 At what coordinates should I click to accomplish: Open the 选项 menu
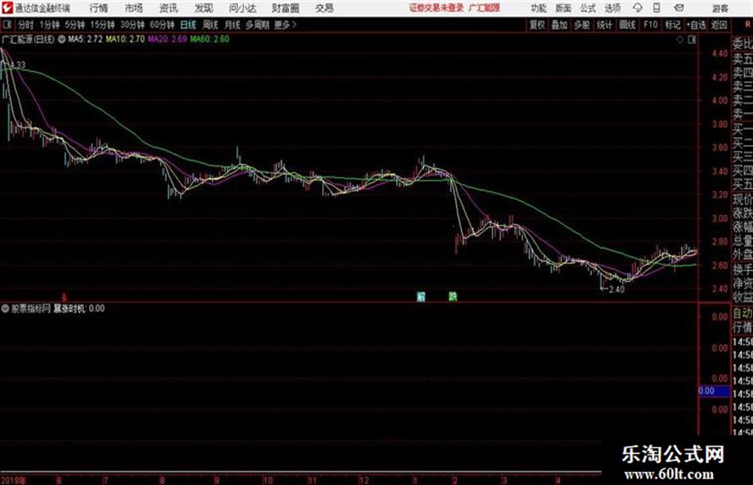tap(612, 8)
